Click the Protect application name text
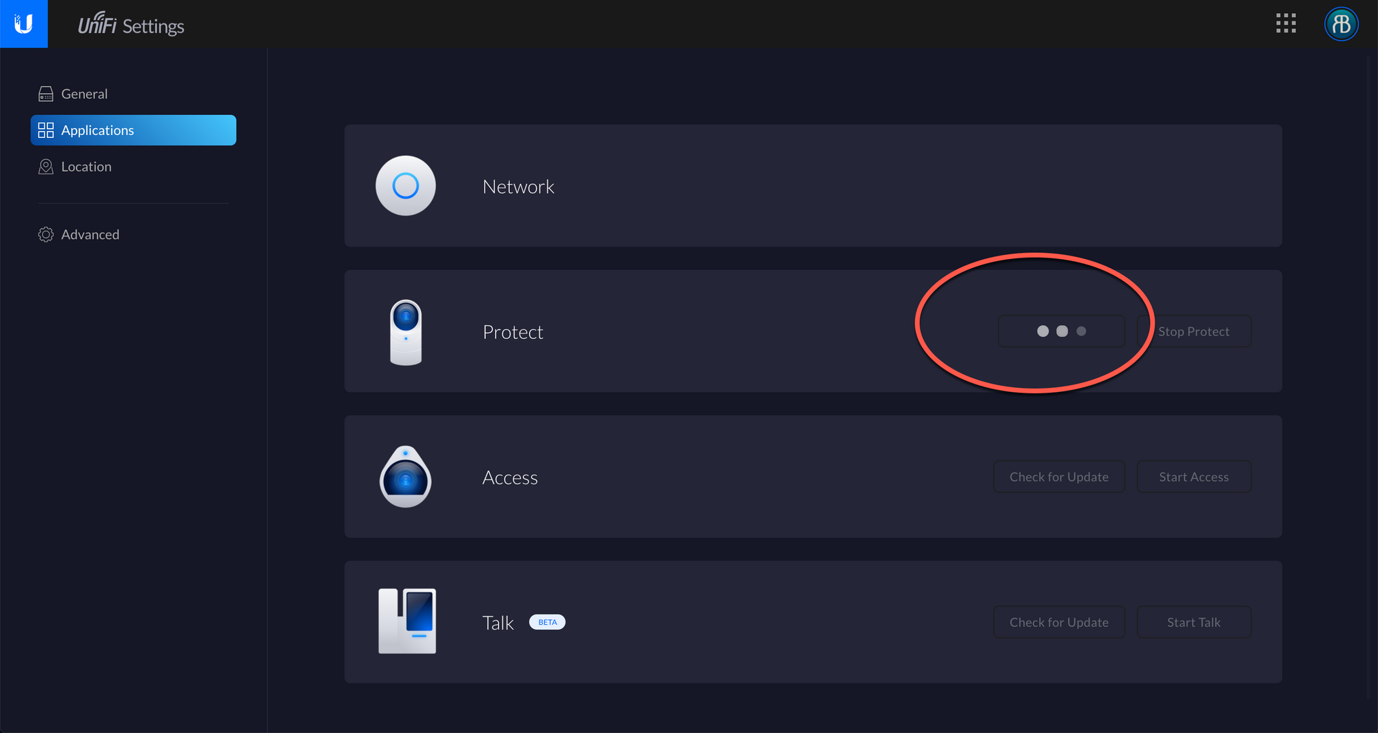This screenshot has height=733, width=1378. pyautogui.click(x=513, y=332)
